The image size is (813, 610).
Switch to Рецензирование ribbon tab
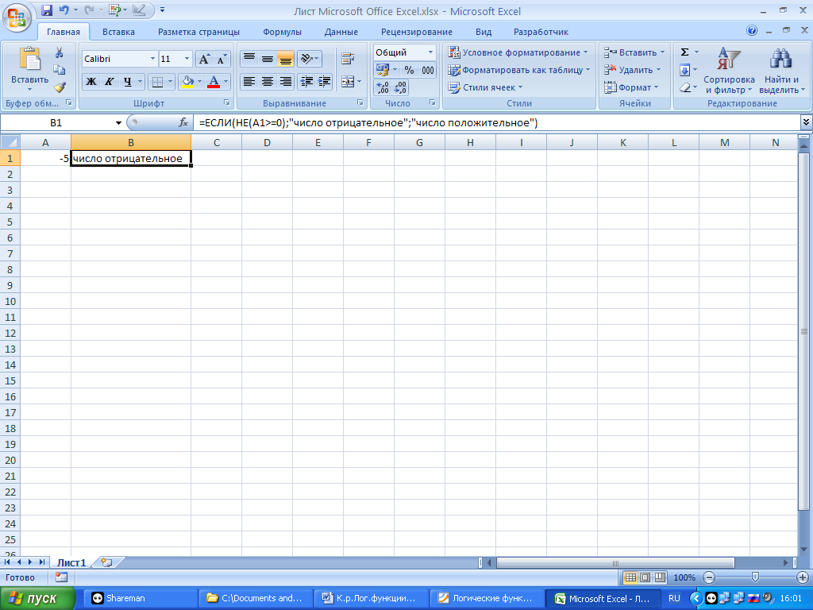(x=416, y=32)
